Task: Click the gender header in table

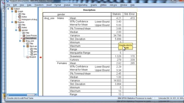Action: coord(61,15)
